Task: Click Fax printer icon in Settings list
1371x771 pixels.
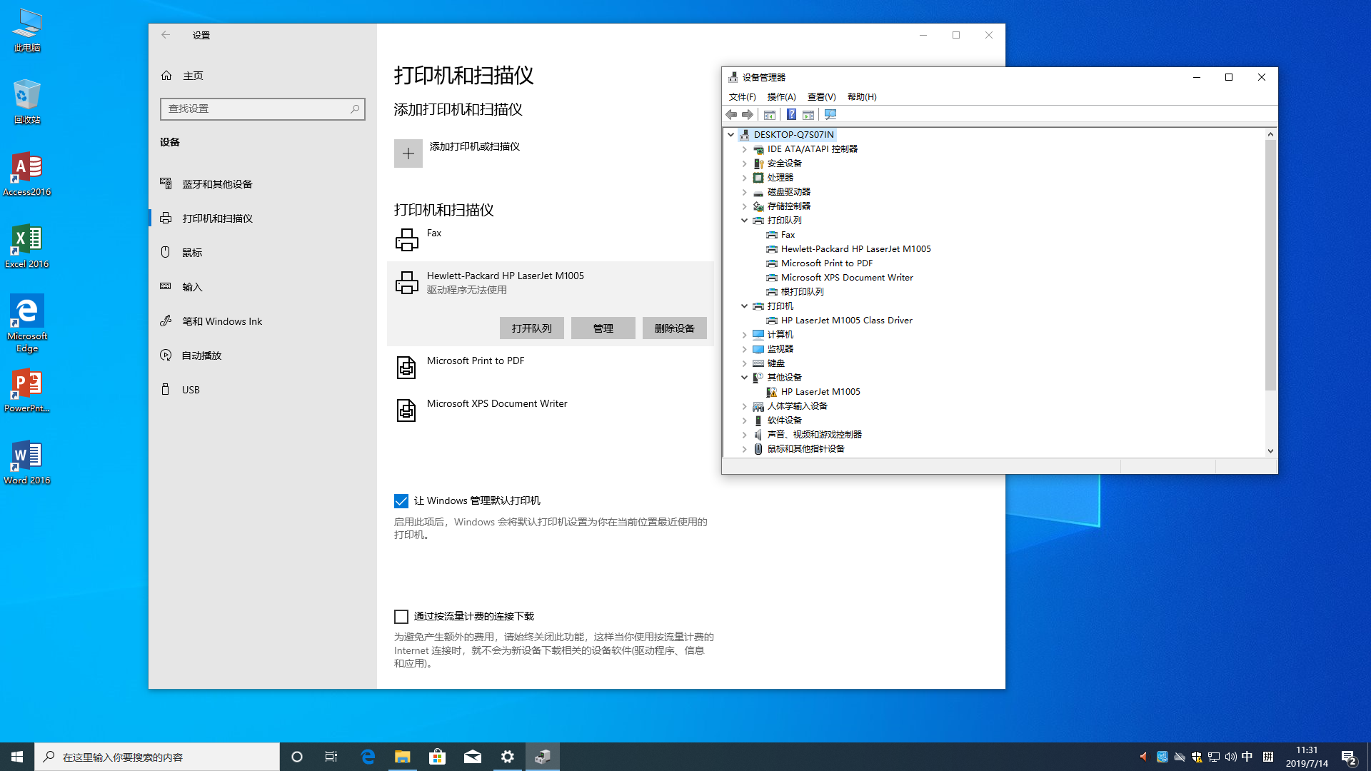Action: 407,240
